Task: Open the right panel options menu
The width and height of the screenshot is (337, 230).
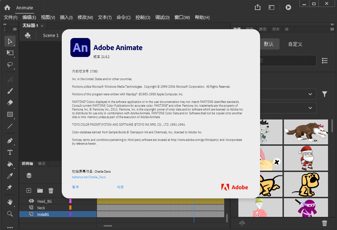Action: click(x=332, y=29)
